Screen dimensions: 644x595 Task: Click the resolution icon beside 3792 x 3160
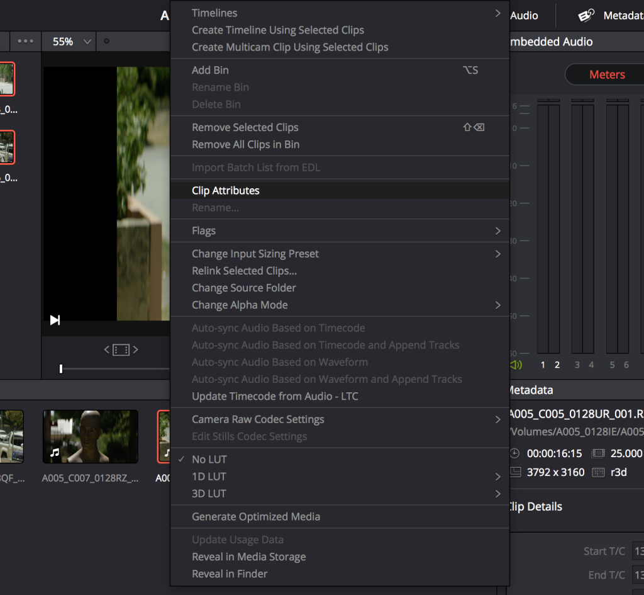coord(515,472)
